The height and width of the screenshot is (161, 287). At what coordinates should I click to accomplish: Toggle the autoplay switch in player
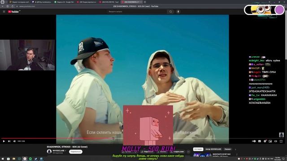[x=254, y=141]
